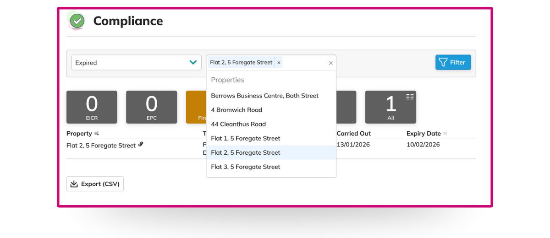This screenshot has width=550, height=238.
Task: Click the green Compliance checkmark icon
Action: [x=77, y=21]
